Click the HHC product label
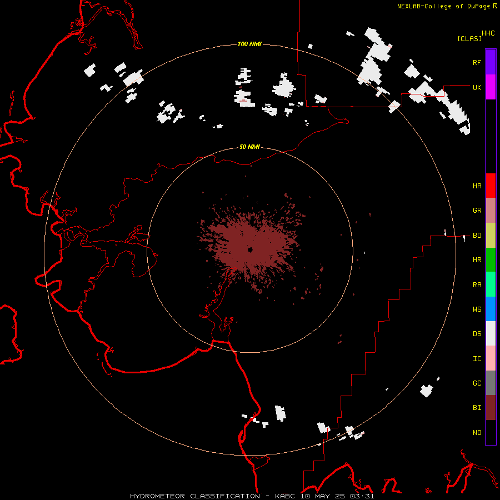This screenshot has width=500, height=500. click(x=488, y=33)
